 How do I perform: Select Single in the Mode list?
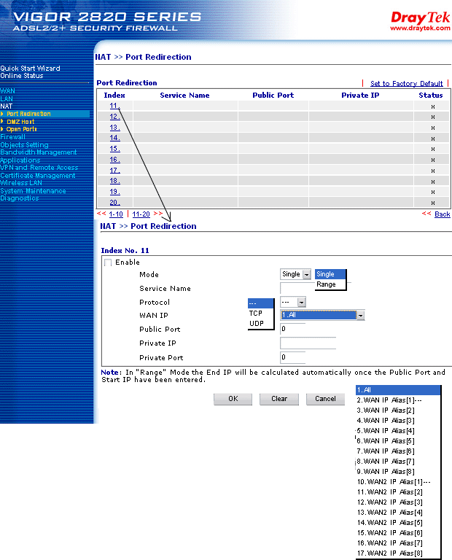[330, 274]
